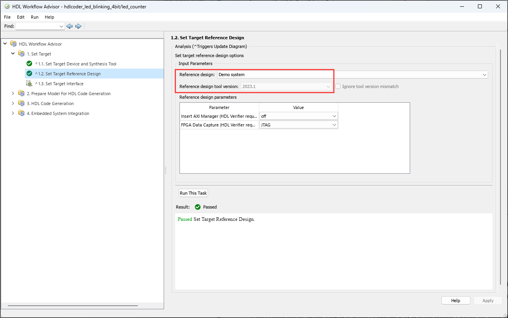
Task: Select Set Target Device and Synthesis Tool
Action: 75,64
